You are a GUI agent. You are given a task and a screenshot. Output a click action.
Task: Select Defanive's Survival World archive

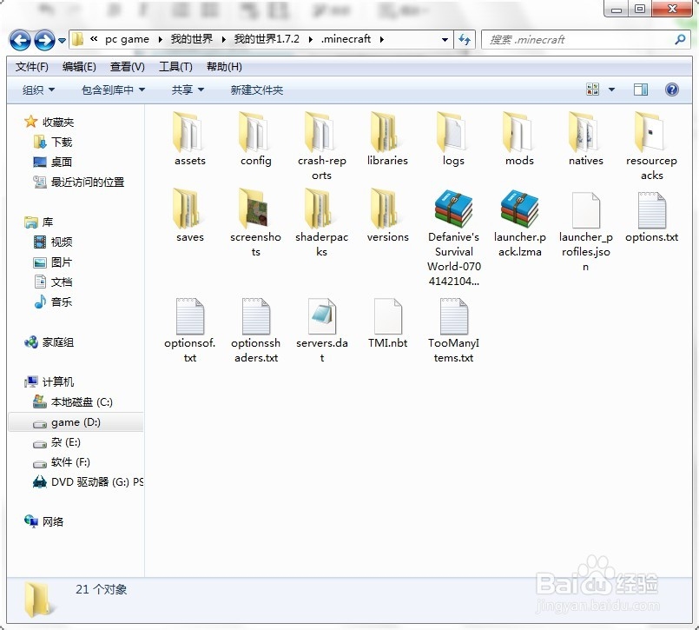coord(454,238)
